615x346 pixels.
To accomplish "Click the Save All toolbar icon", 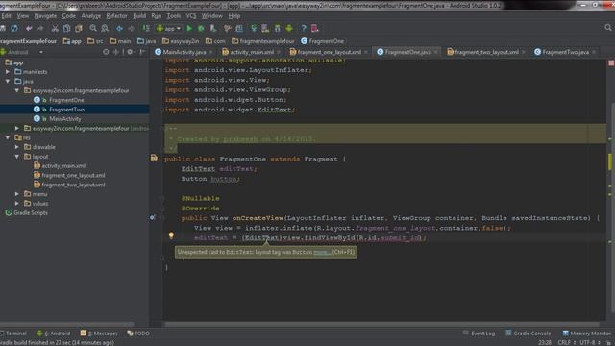I will point(2,28).
